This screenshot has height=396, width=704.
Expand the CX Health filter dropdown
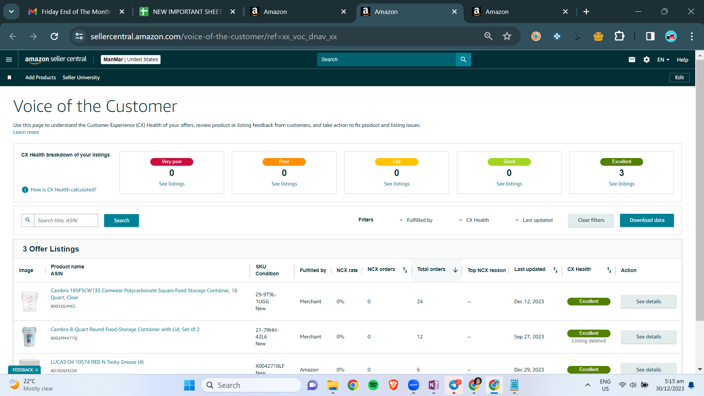[474, 220]
